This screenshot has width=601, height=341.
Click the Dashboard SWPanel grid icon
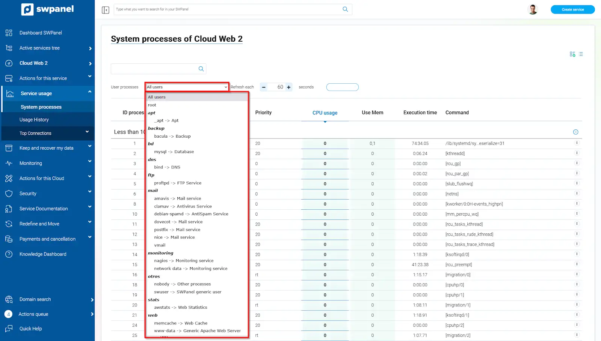pos(9,33)
